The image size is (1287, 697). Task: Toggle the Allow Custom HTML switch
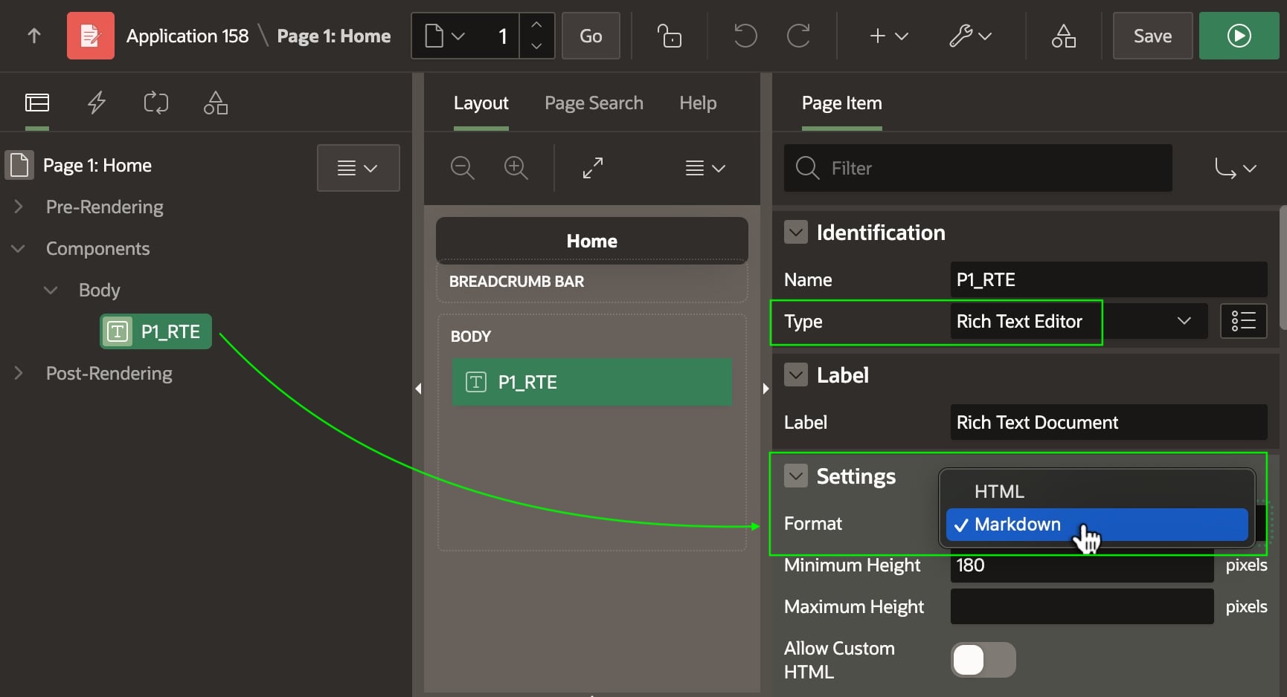click(983, 660)
